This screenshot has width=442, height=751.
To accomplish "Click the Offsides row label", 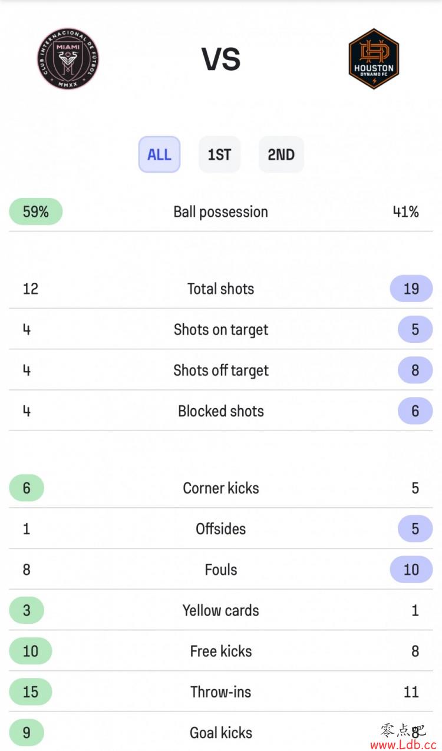I will [x=221, y=528].
